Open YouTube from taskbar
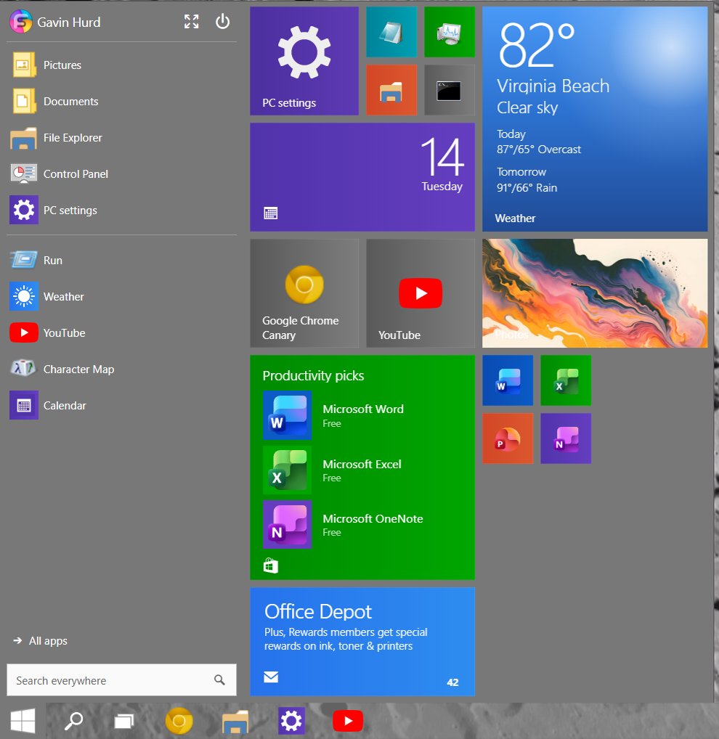The height and width of the screenshot is (739, 719). click(x=347, y=721)
